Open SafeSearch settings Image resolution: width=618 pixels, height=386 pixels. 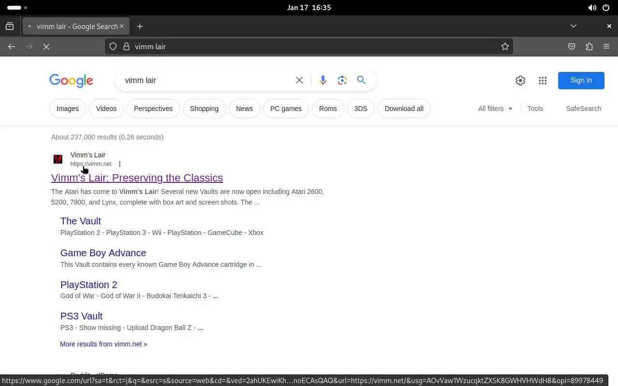pos(584,109)
